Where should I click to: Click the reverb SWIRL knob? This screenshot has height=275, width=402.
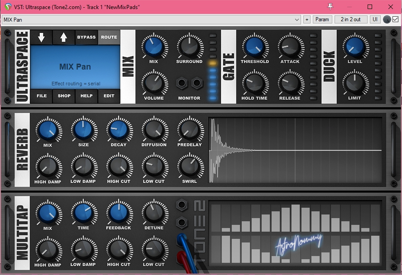[190, 167]
